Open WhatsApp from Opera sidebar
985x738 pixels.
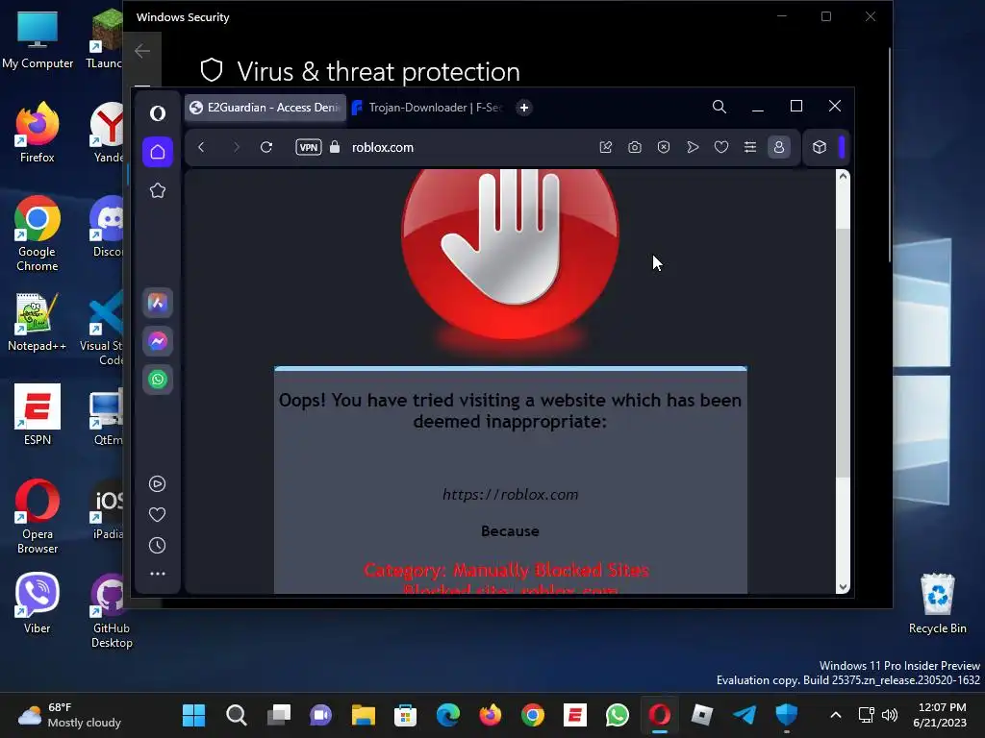point(158,379)
